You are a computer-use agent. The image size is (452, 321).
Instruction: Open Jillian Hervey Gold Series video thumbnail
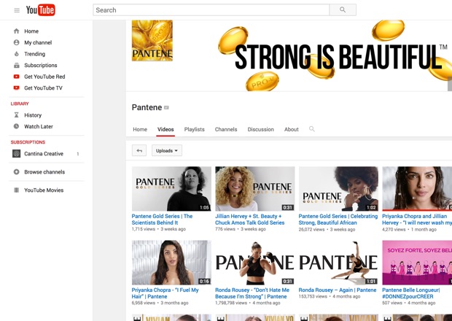pos(255,189)
